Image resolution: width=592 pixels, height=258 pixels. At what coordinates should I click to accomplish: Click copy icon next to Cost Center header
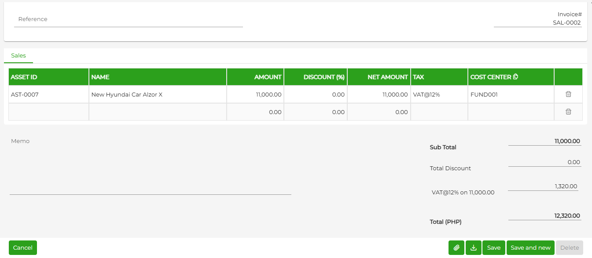click(516, 77)
